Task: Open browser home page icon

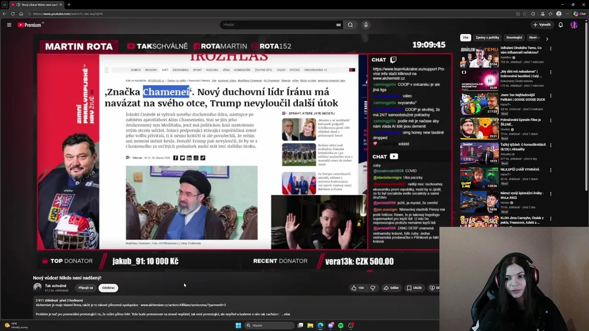Action: pyautogui.click(x=21, y=14)
